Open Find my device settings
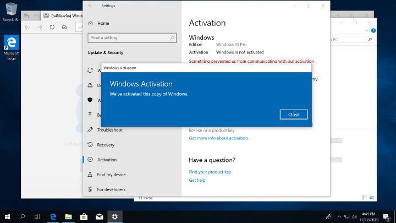 click(111, 175)
